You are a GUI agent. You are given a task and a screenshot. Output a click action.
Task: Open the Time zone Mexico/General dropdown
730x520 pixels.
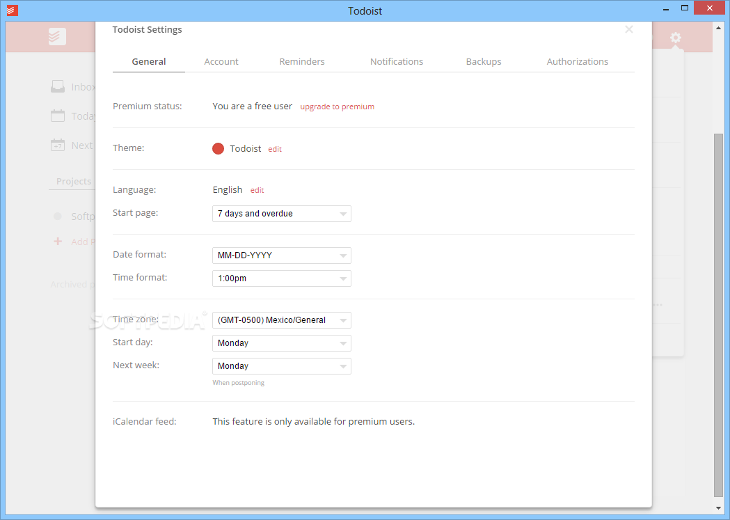(x=282, y=320)
